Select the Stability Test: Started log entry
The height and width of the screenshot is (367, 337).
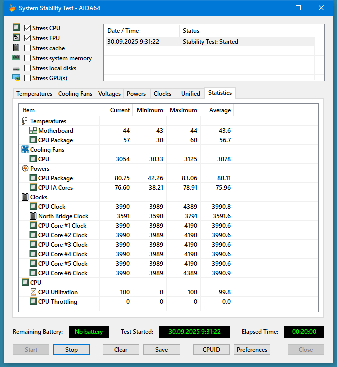[x=210, y=42]
